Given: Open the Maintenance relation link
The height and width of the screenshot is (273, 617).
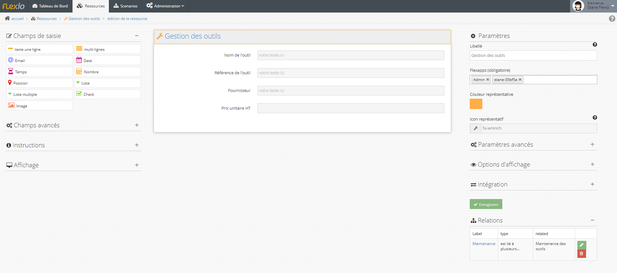Looking at the screenshot, I should click(x=484, y=244).
